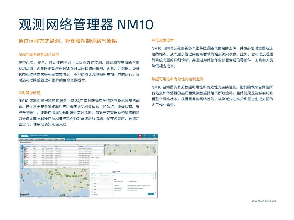The width and height of the screenshot is (294, 220).
Task: Click the subheading 实时解决问题
Action: 29,93
